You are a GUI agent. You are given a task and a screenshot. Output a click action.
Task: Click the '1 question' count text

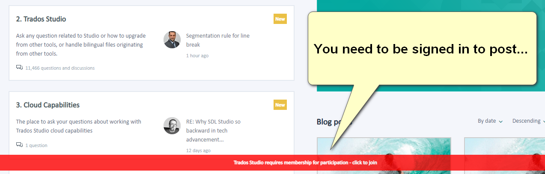click(36, 145)
